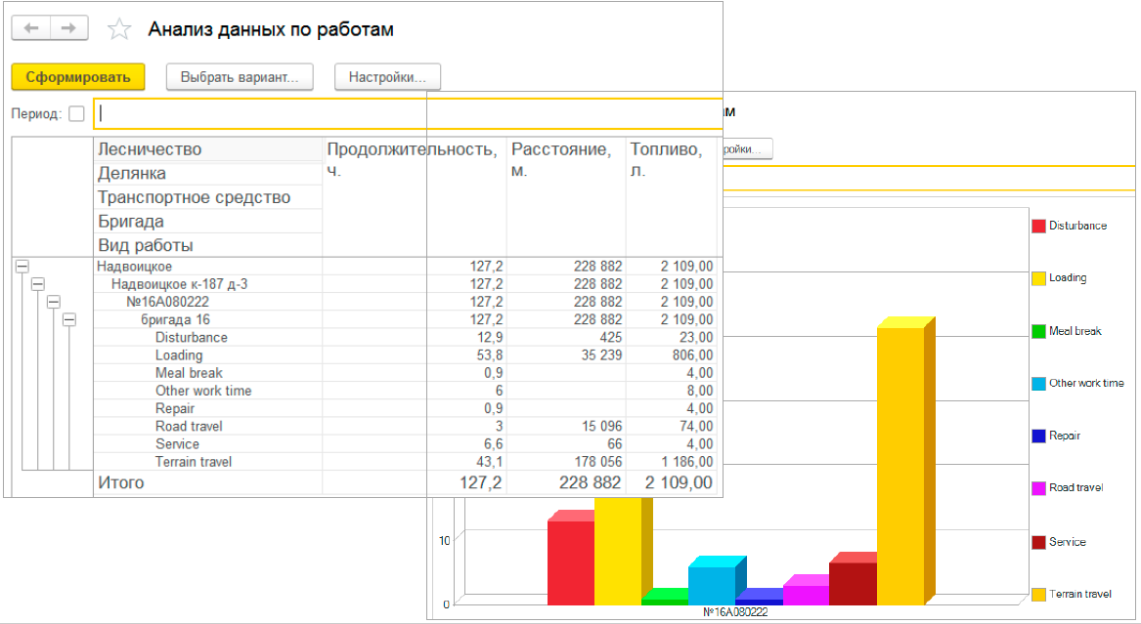Click the back navigation arrow
1141x624 pixels.
[x=30, y=28]
